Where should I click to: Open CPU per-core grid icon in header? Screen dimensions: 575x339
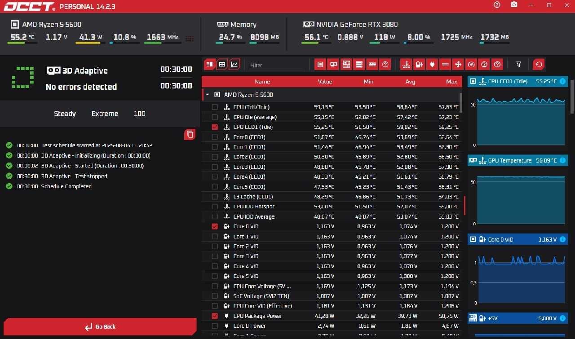[190, 39]
